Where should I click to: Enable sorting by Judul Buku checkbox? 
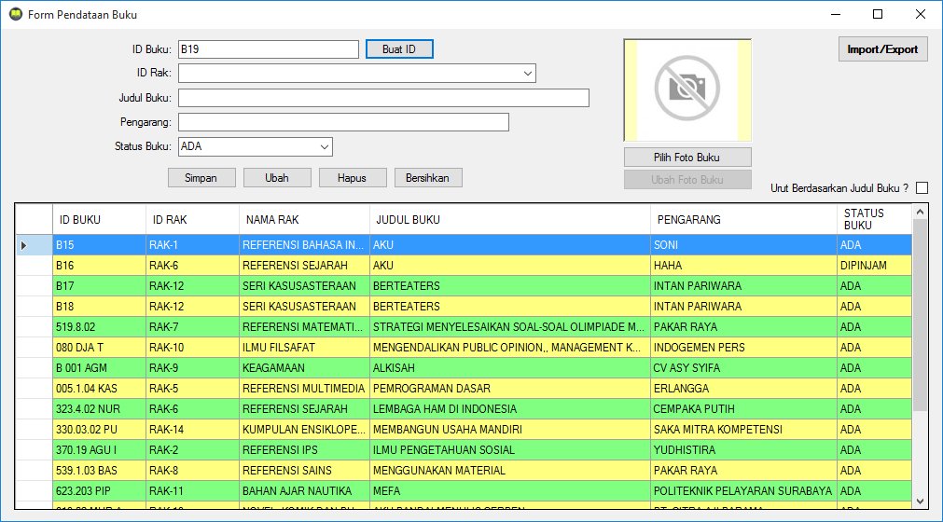coord(922,188)
